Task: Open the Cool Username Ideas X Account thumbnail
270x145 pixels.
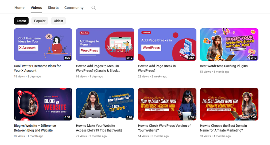Action: [x=43, y=45]
